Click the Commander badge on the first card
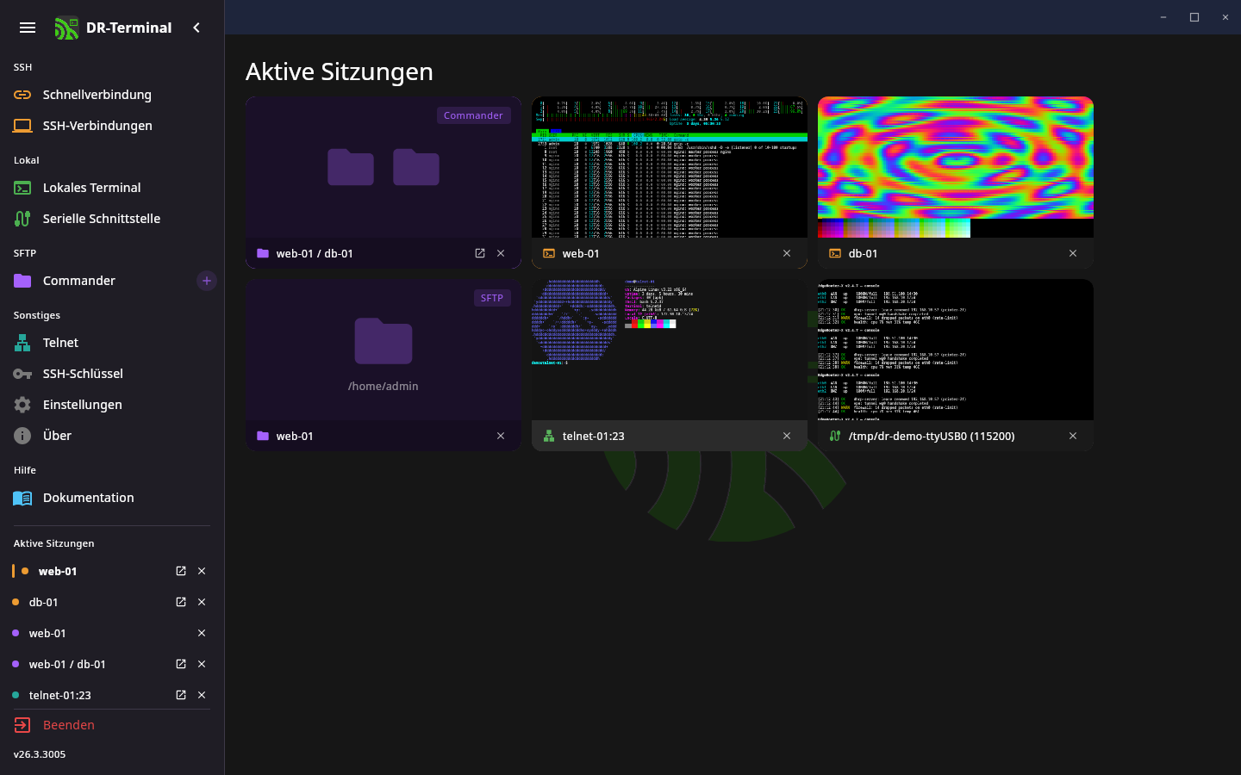The width and height of the screenshot is (1241, 775). pyautogui.click(x=473, y=115)
